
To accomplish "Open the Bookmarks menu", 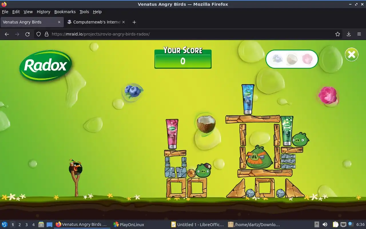I will click(65, 12).
